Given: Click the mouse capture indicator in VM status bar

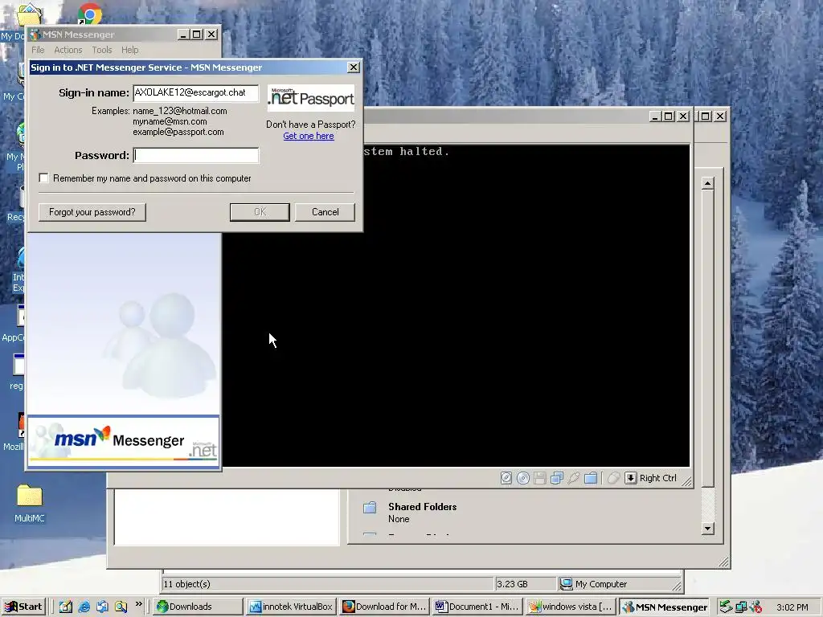Looking at the screenshot, I should coord(613,478).
